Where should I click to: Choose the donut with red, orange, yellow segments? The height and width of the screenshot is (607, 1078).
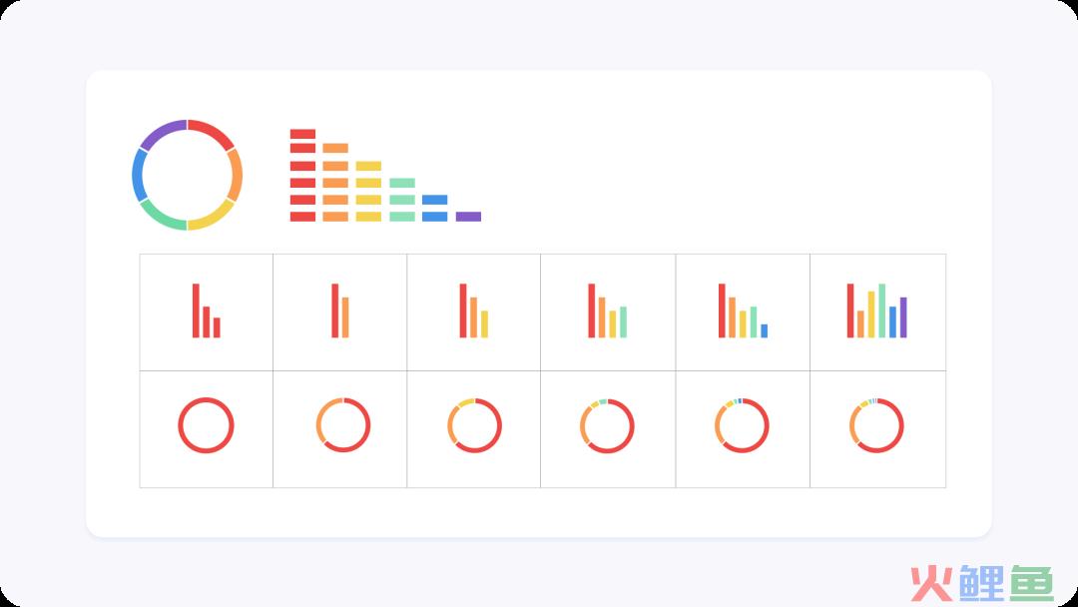click(x=474, y=425)
